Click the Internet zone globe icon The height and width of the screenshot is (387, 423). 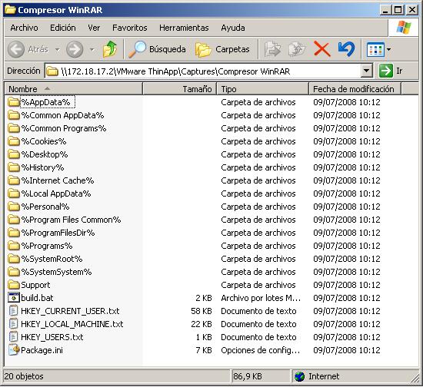point(299,376)
